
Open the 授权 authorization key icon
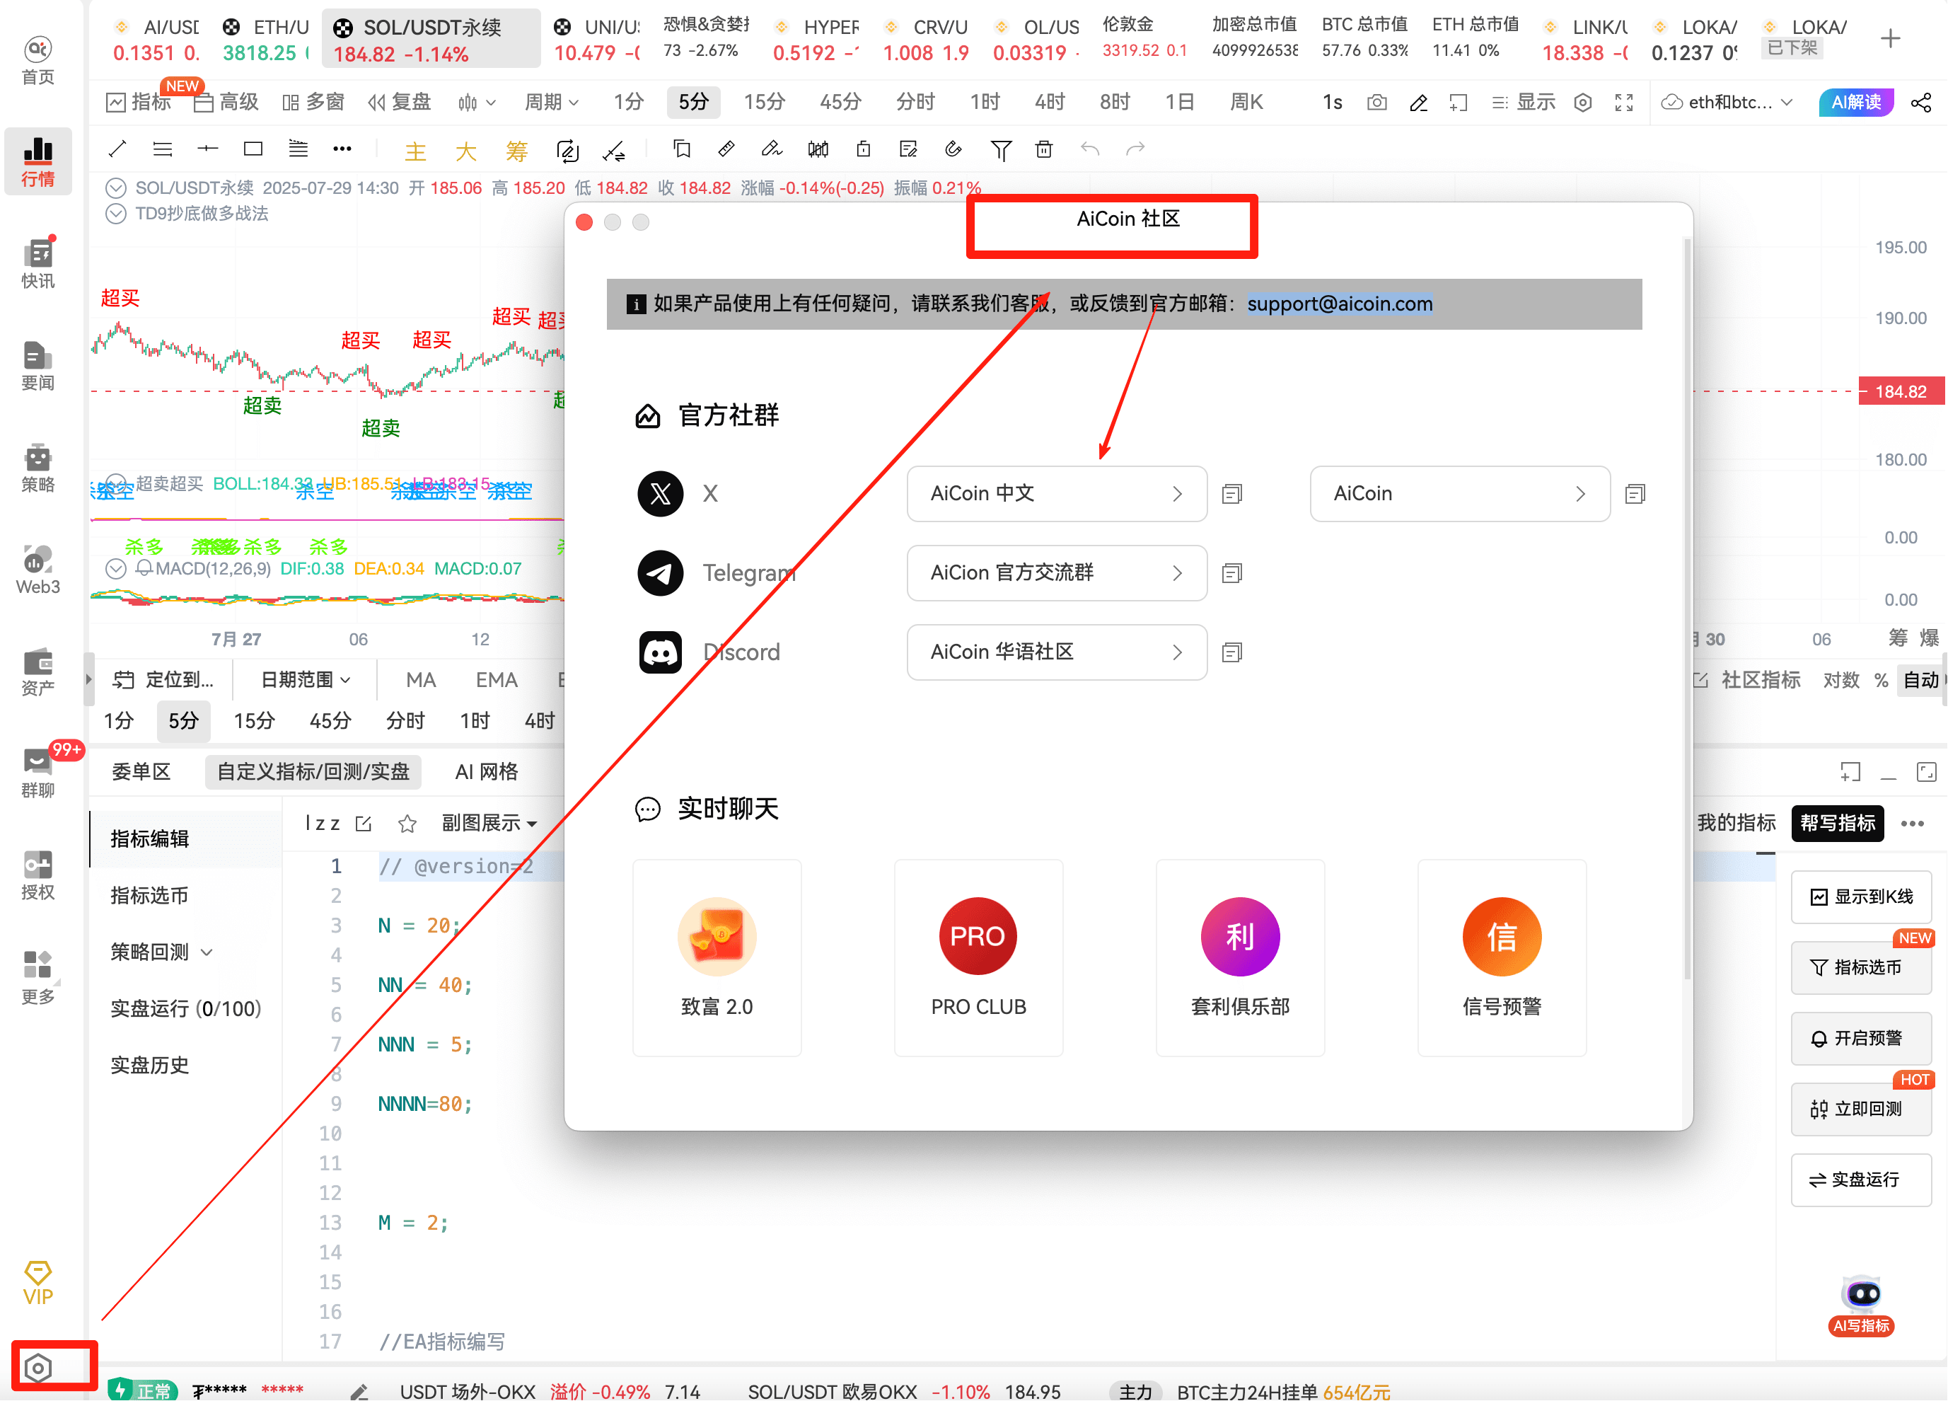[37, 875]
